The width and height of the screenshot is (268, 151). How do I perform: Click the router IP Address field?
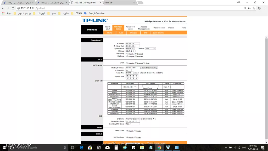[x=133, y=44]
